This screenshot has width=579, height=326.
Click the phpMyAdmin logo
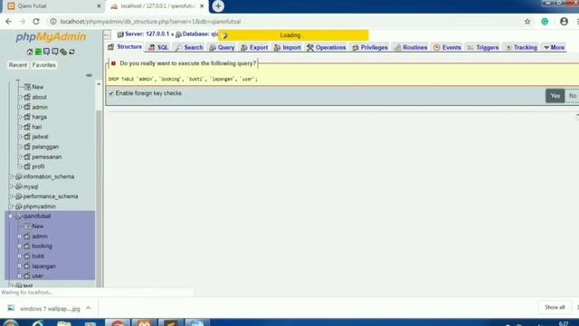tap(51, 36)
